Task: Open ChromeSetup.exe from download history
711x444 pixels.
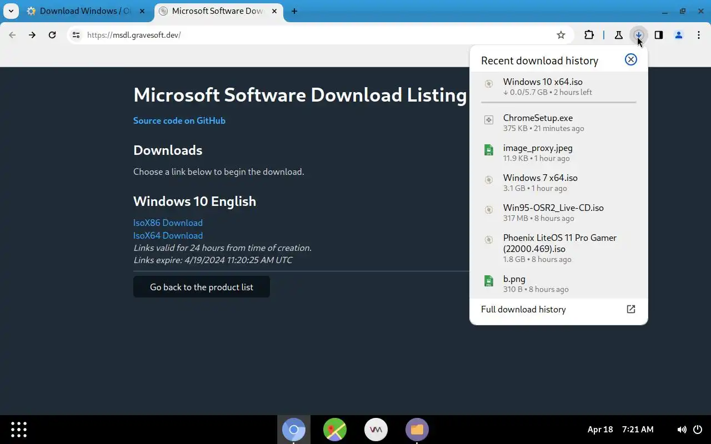Action: (558, 123)
